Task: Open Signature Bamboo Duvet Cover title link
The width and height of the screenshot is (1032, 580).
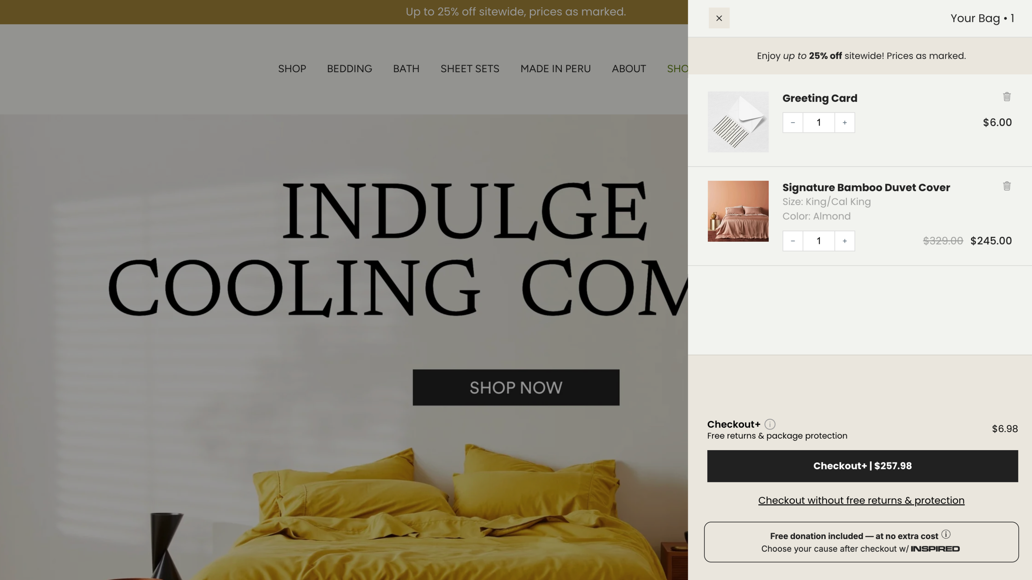Action: pos(866,187)
